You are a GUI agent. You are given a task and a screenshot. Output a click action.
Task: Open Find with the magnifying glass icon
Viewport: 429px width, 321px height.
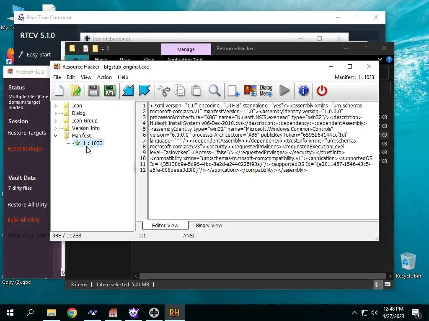click(x=214, y=91)
